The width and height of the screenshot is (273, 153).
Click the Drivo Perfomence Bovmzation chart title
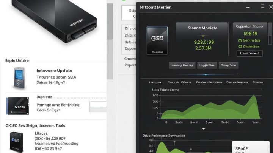click(x=164, y=136)
